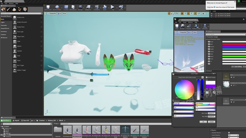The height and width of the screenshot is (138, 246).
Task: Expand the Handle parameter row arrow
Action: coord(207,49)
